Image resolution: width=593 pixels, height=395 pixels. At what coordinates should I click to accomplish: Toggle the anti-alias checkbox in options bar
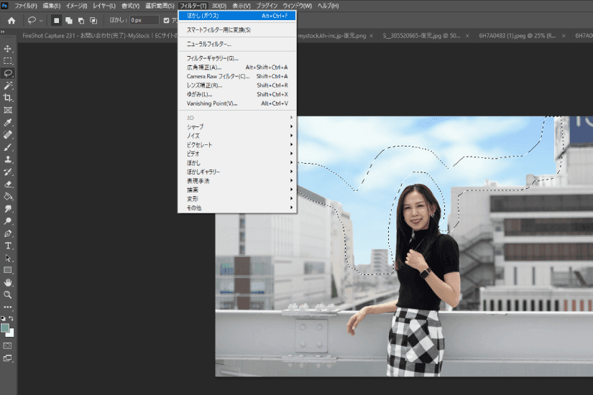167,20
